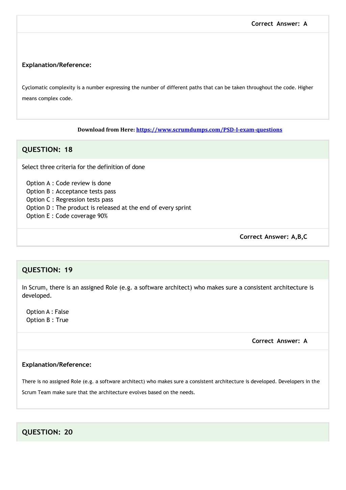Select Option C: Regression tests pass
Image resolution: width=346 pixels, height=490 pixels.
(70, 199)
